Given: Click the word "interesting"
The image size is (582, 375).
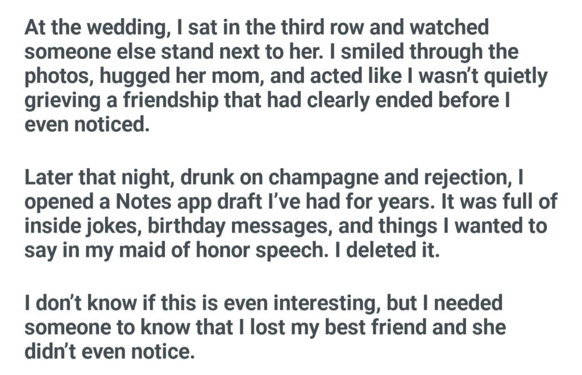Looking at the screenshot, I should (324, 303).
